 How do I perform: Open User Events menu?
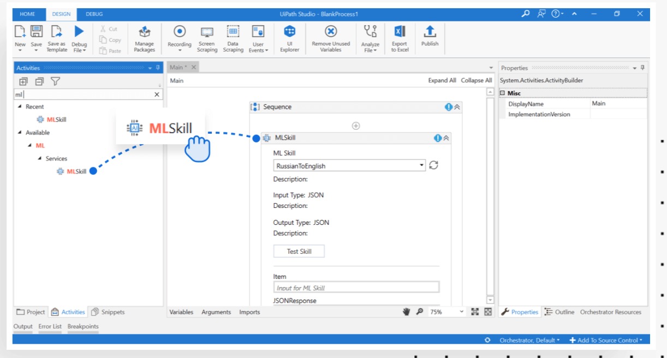[x=258, y=39]
